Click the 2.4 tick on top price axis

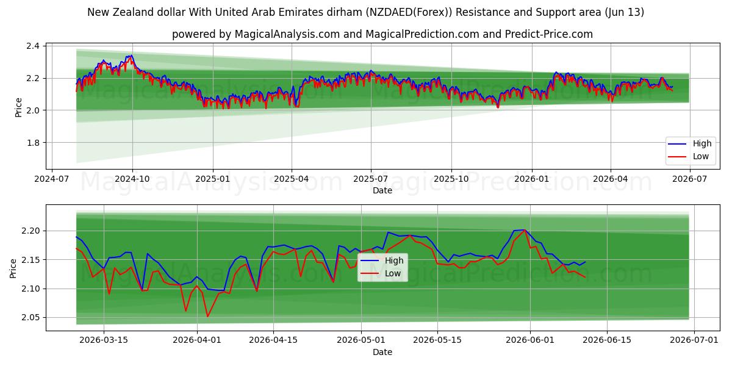34,46
